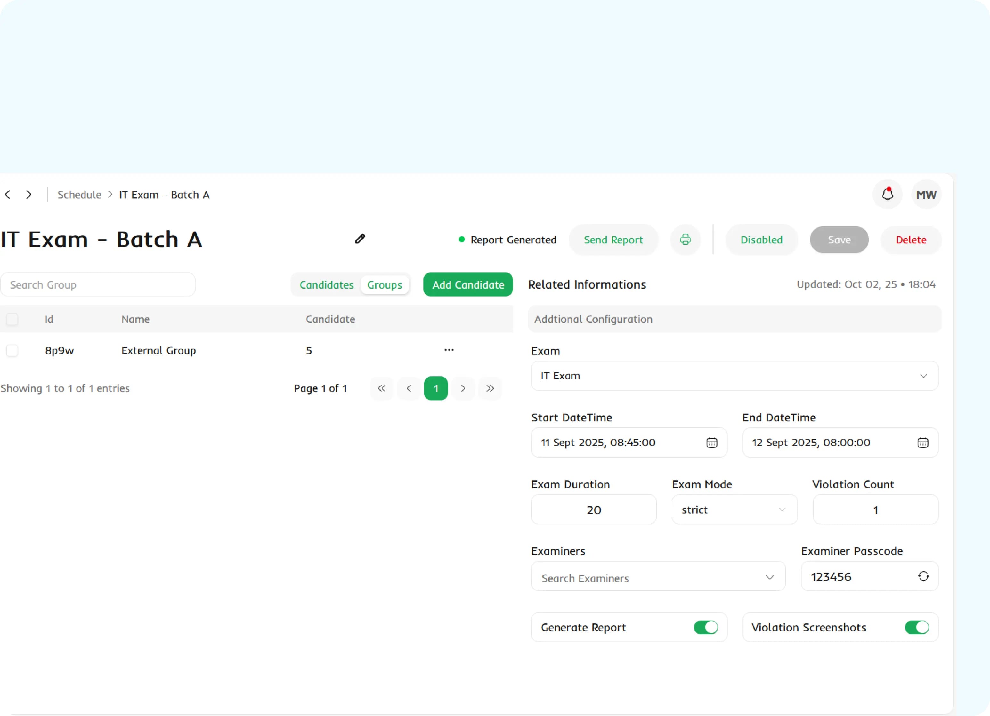Viewport: 990px width, 716px height.
Task: Jump to the last page
Action: (490, 388)
